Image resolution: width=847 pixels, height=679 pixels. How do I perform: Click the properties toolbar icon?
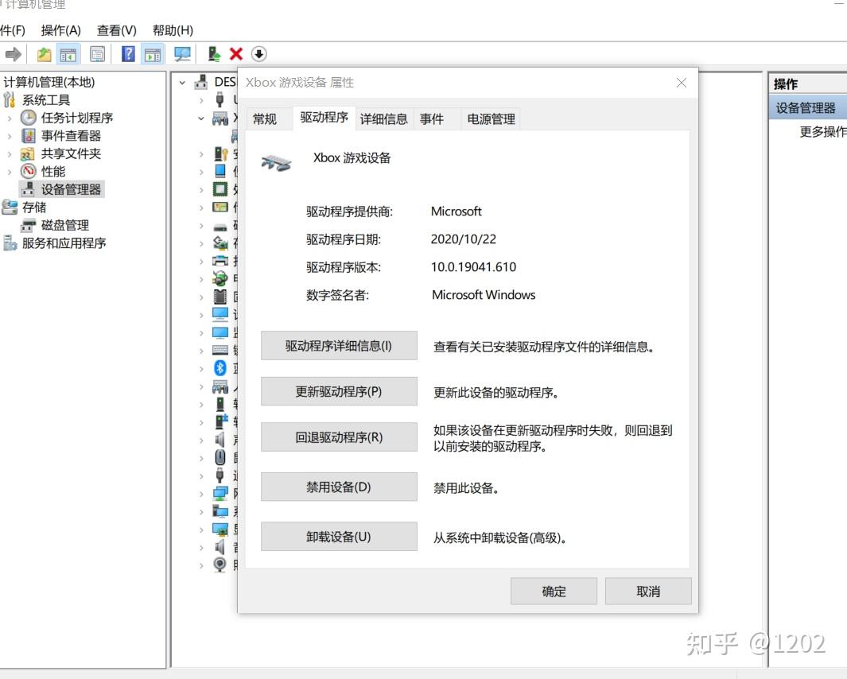[x=97, y=53]
